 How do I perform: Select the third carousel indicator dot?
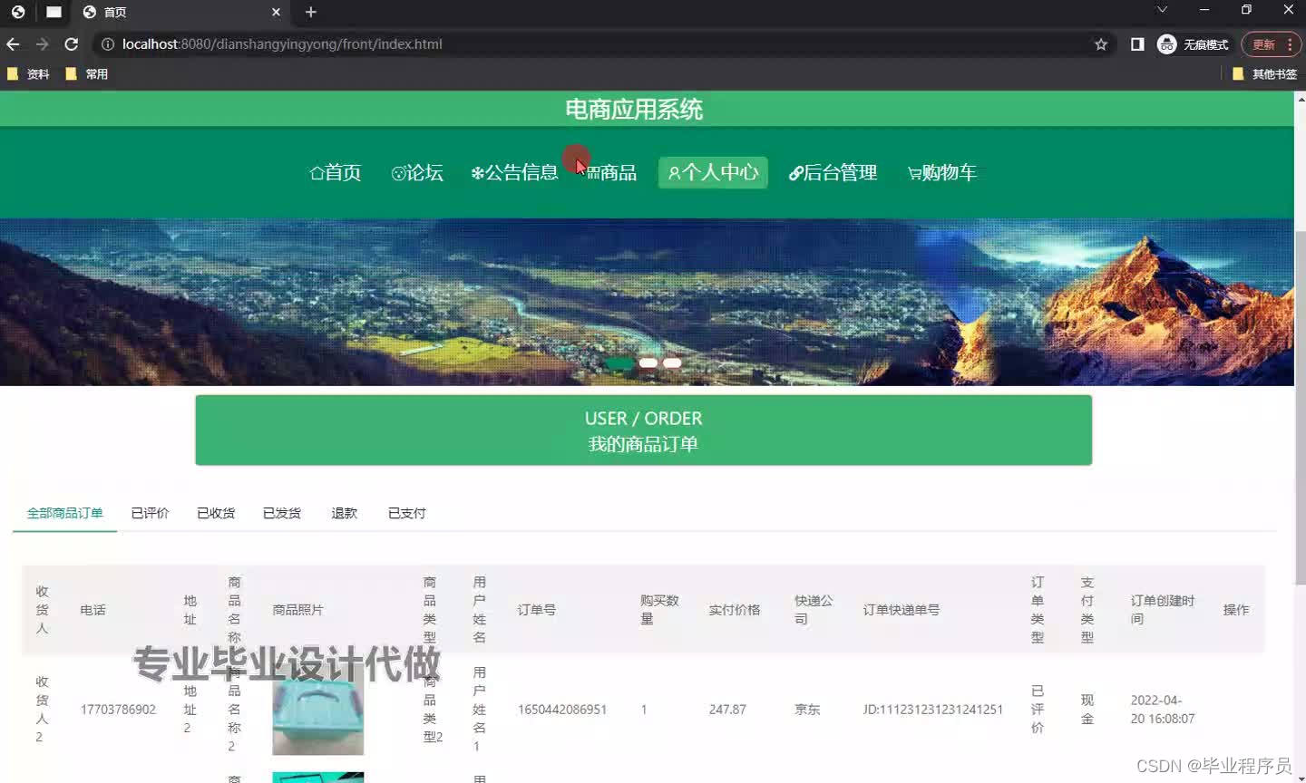pyautogui.click(x=672, y=362)
